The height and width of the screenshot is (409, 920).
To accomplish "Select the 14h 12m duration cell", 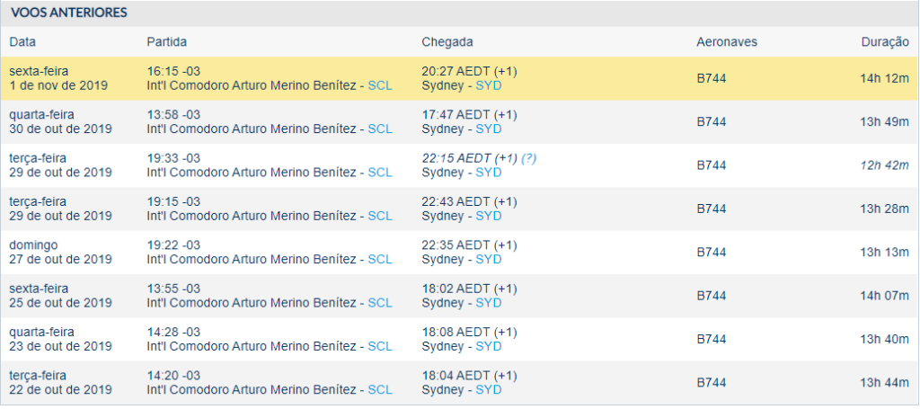I will click(x=885, y=78).
